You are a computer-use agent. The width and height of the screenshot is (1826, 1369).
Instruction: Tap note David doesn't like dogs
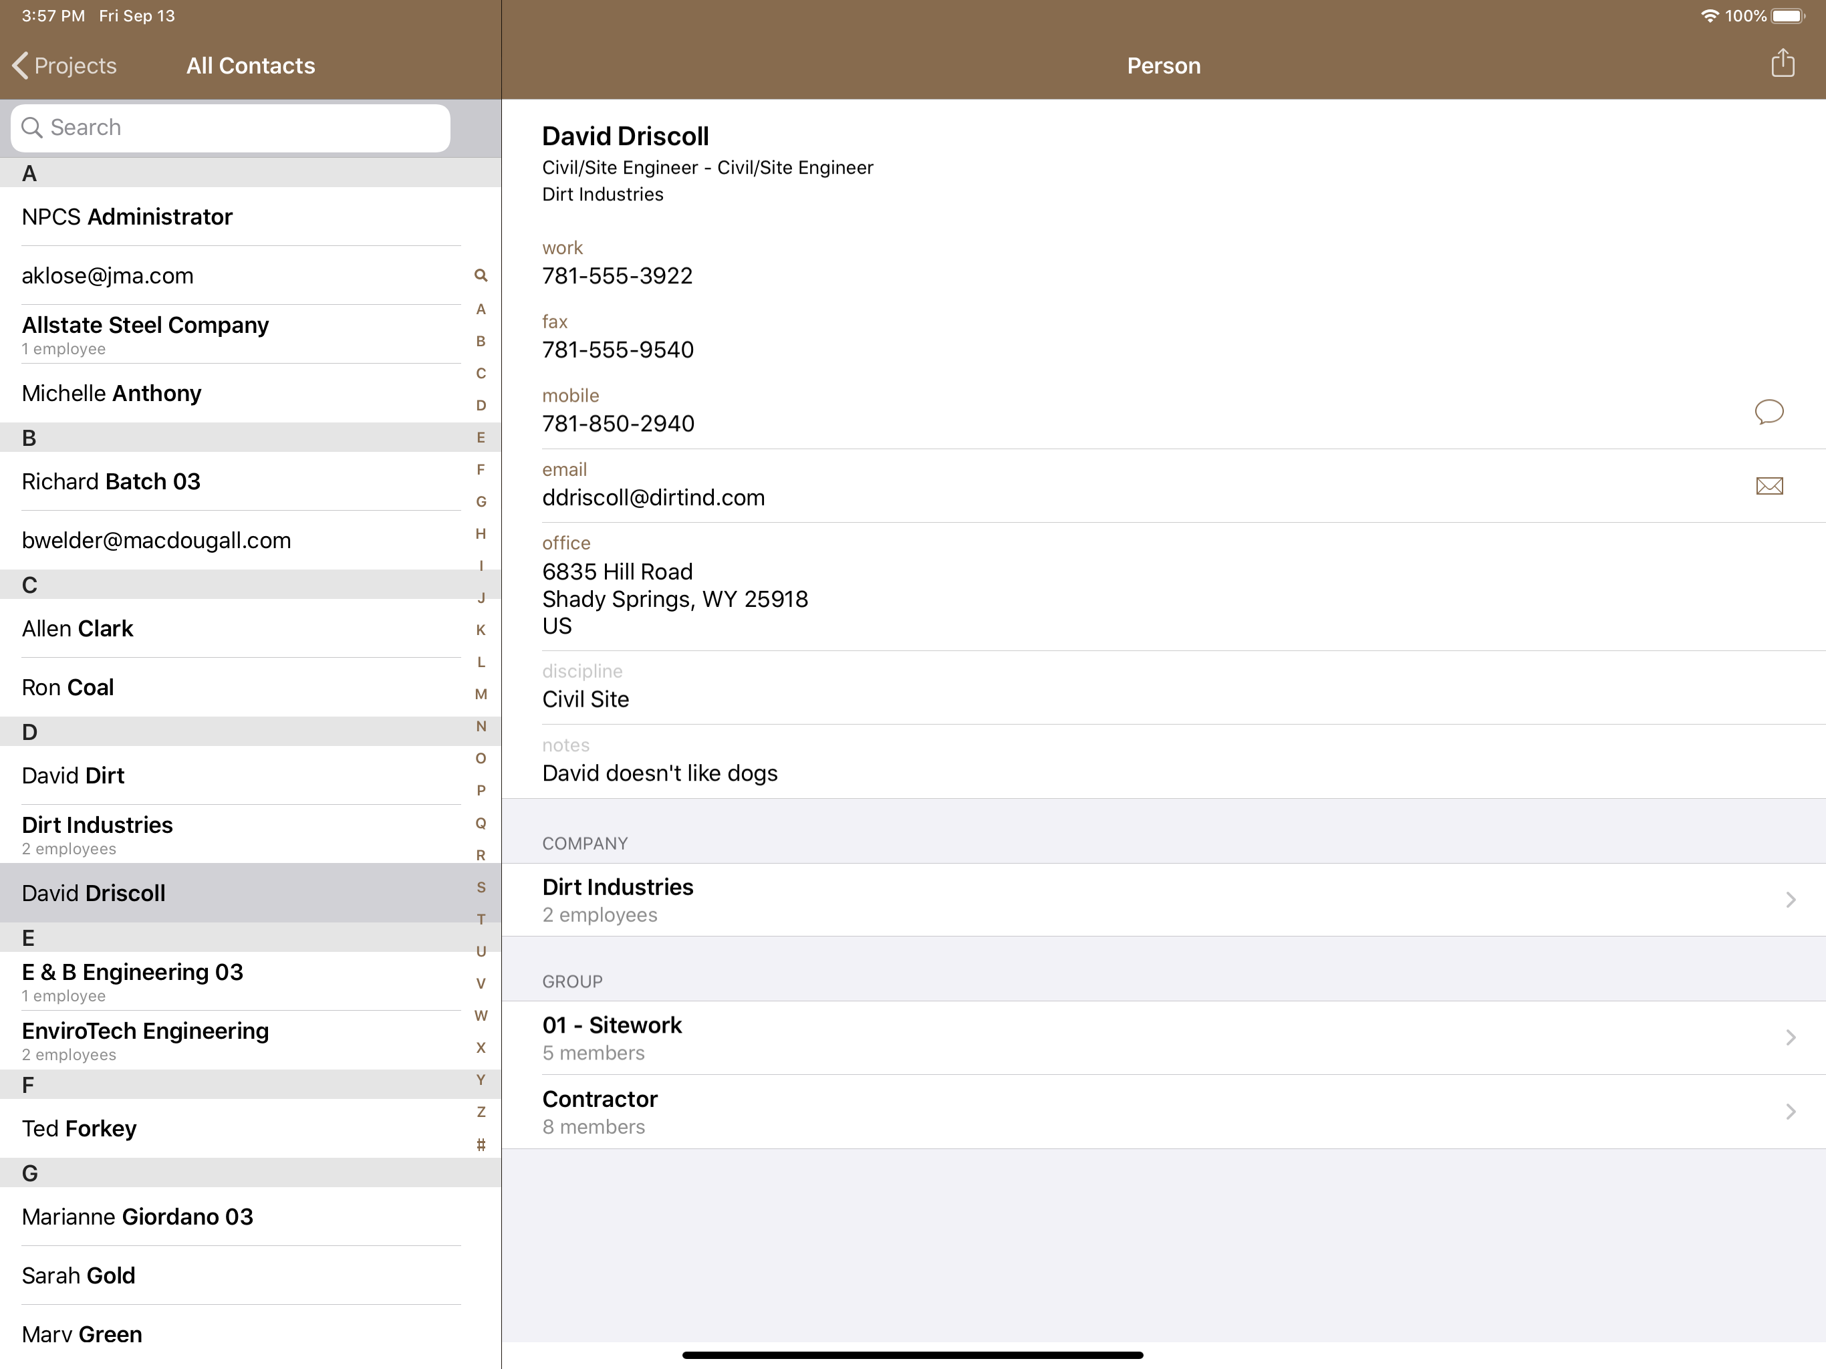(x=660, y=773)
